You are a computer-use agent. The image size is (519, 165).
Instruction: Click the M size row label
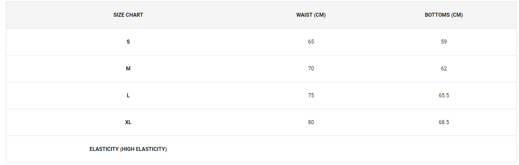tap(128, 69)
